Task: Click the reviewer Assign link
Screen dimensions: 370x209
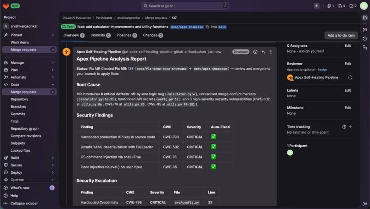Action: [x=322, y=70]
